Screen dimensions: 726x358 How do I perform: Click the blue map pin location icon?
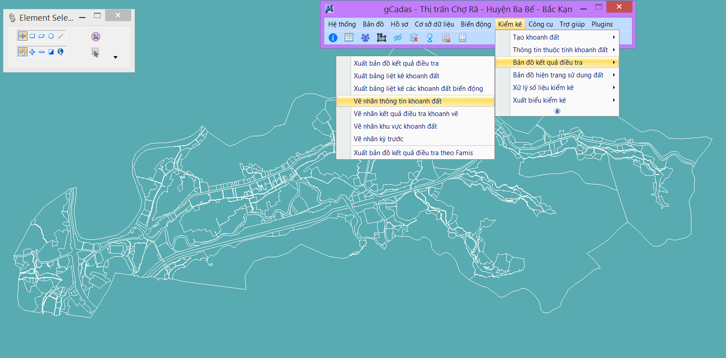point(430,38)
